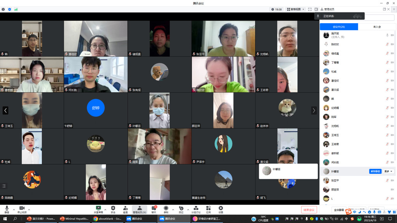Toggle 陈欣欣's microphone mute icon

tap(387, 44)
